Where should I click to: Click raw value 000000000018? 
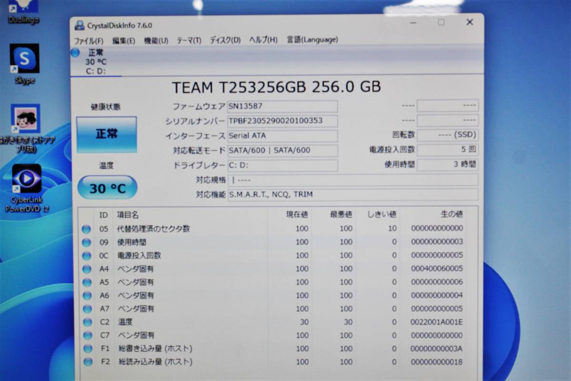436,362
